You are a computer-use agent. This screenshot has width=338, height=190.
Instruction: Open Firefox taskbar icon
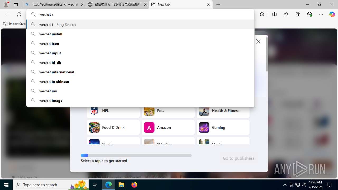tap(134, 185)
